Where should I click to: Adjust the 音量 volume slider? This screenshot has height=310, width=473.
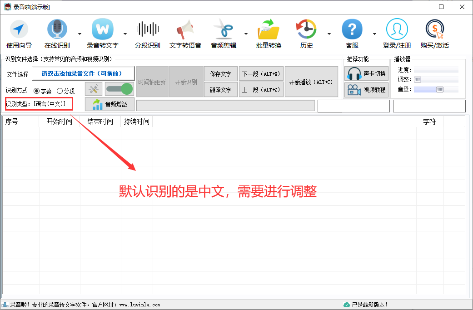pos(436,89)
